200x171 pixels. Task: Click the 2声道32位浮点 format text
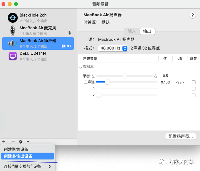[x=145, y=48]
